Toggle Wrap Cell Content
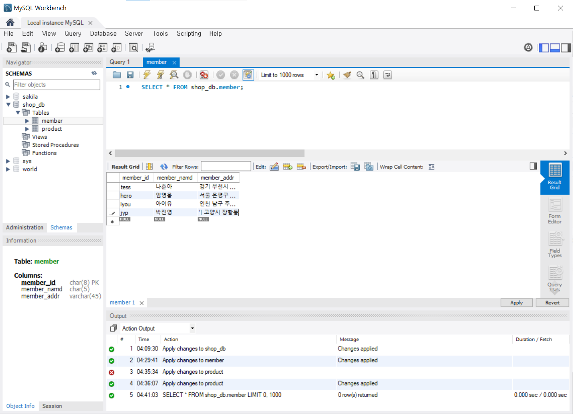This screenshot has height=414, width=573. pyautogui.click(x=431, y=167)
